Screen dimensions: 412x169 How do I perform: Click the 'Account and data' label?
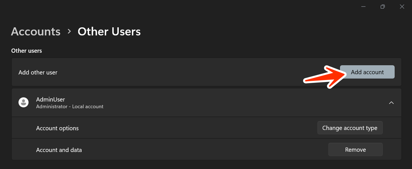[x=59, y=150]
